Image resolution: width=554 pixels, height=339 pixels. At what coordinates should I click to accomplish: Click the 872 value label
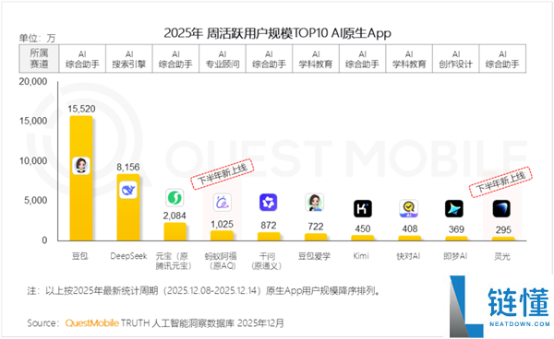269,225
